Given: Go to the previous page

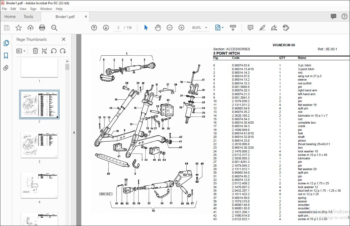Looking at the screenshot, I should (94, 28).
